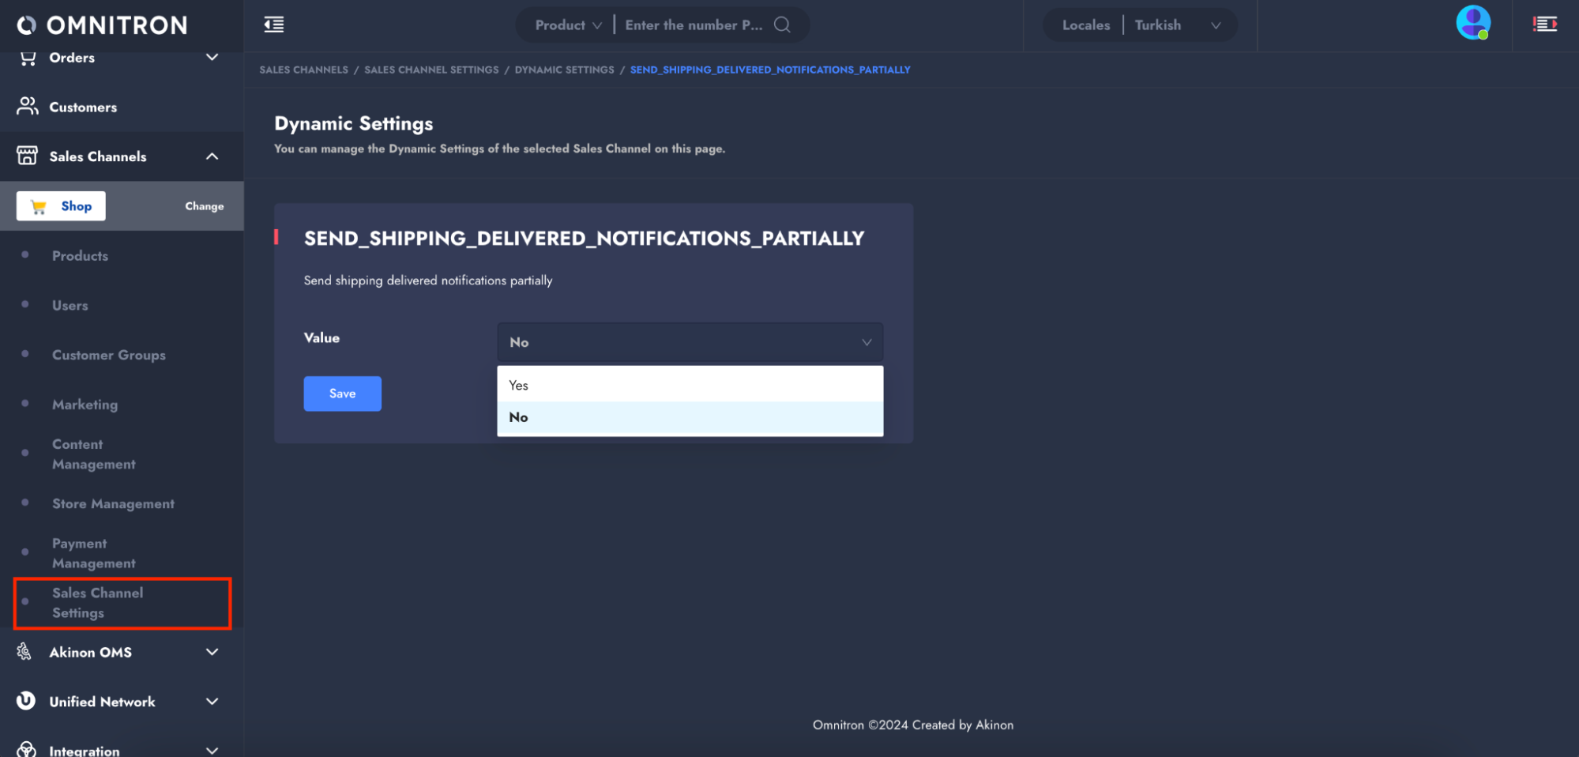Open Customer Groups in the sidebar
The image size is (1579, 757).
point(109,355)
